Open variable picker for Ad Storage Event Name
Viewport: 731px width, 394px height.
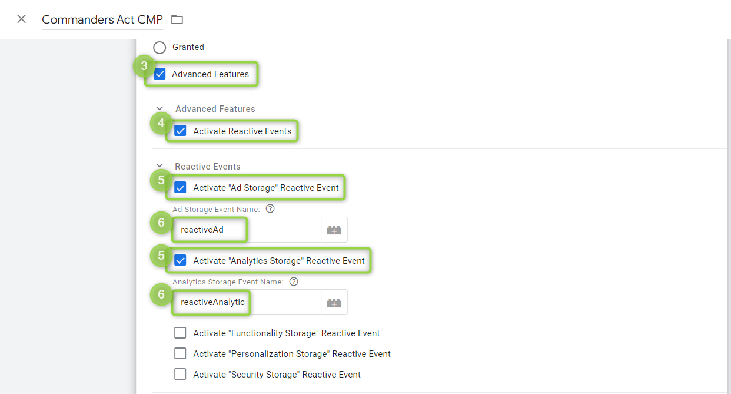pos(334,230)
